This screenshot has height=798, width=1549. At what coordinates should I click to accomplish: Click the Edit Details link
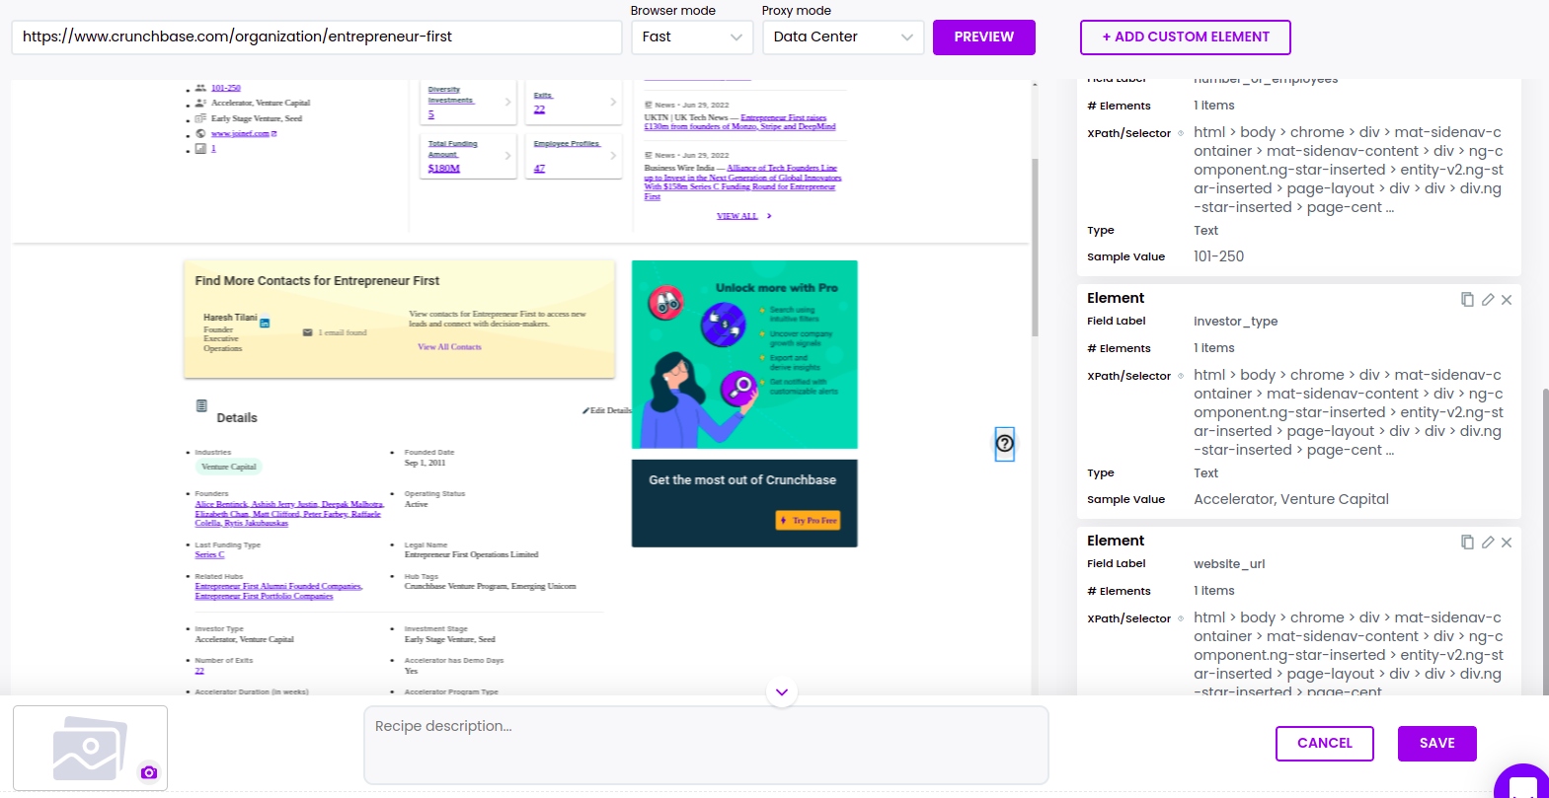607,410
